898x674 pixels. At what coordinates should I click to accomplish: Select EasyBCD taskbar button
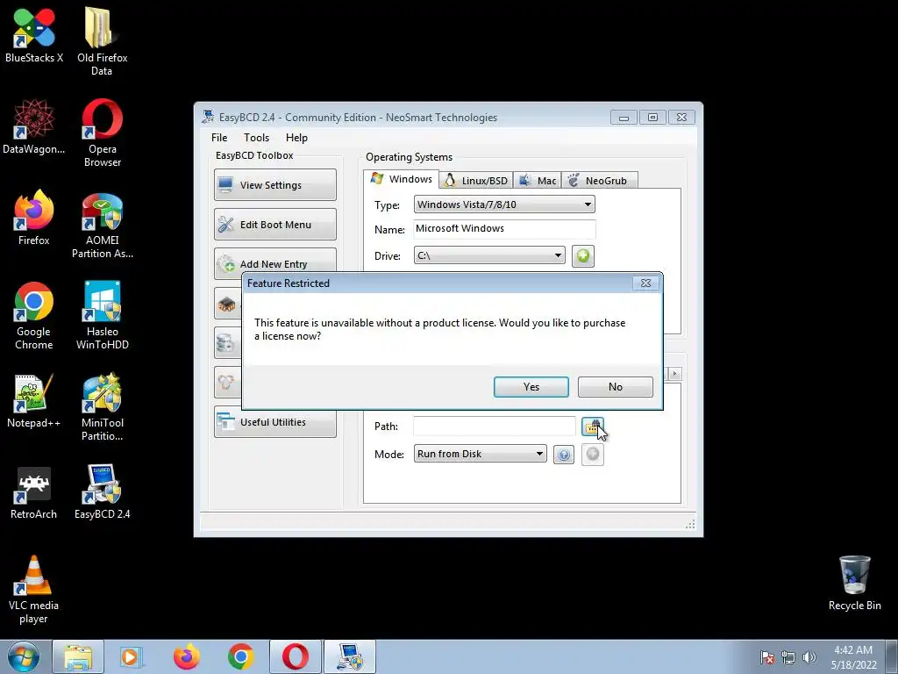point(350,656)
